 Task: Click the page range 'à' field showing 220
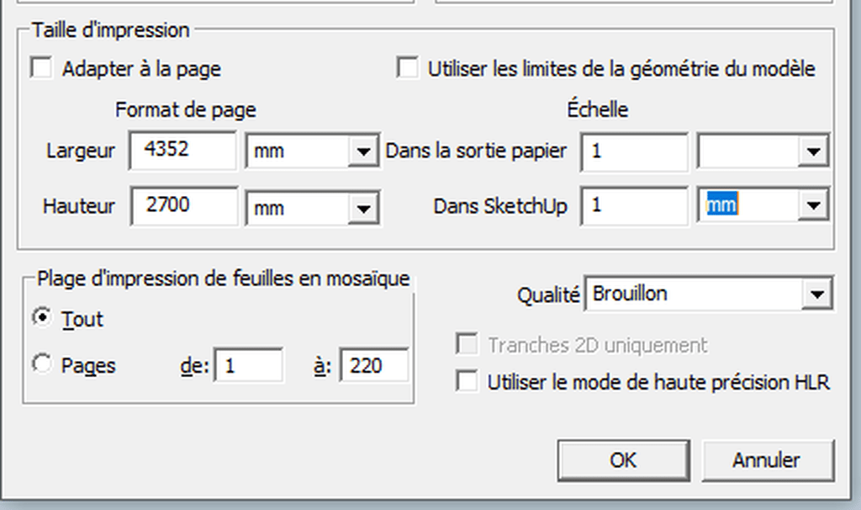pos(374,365)
